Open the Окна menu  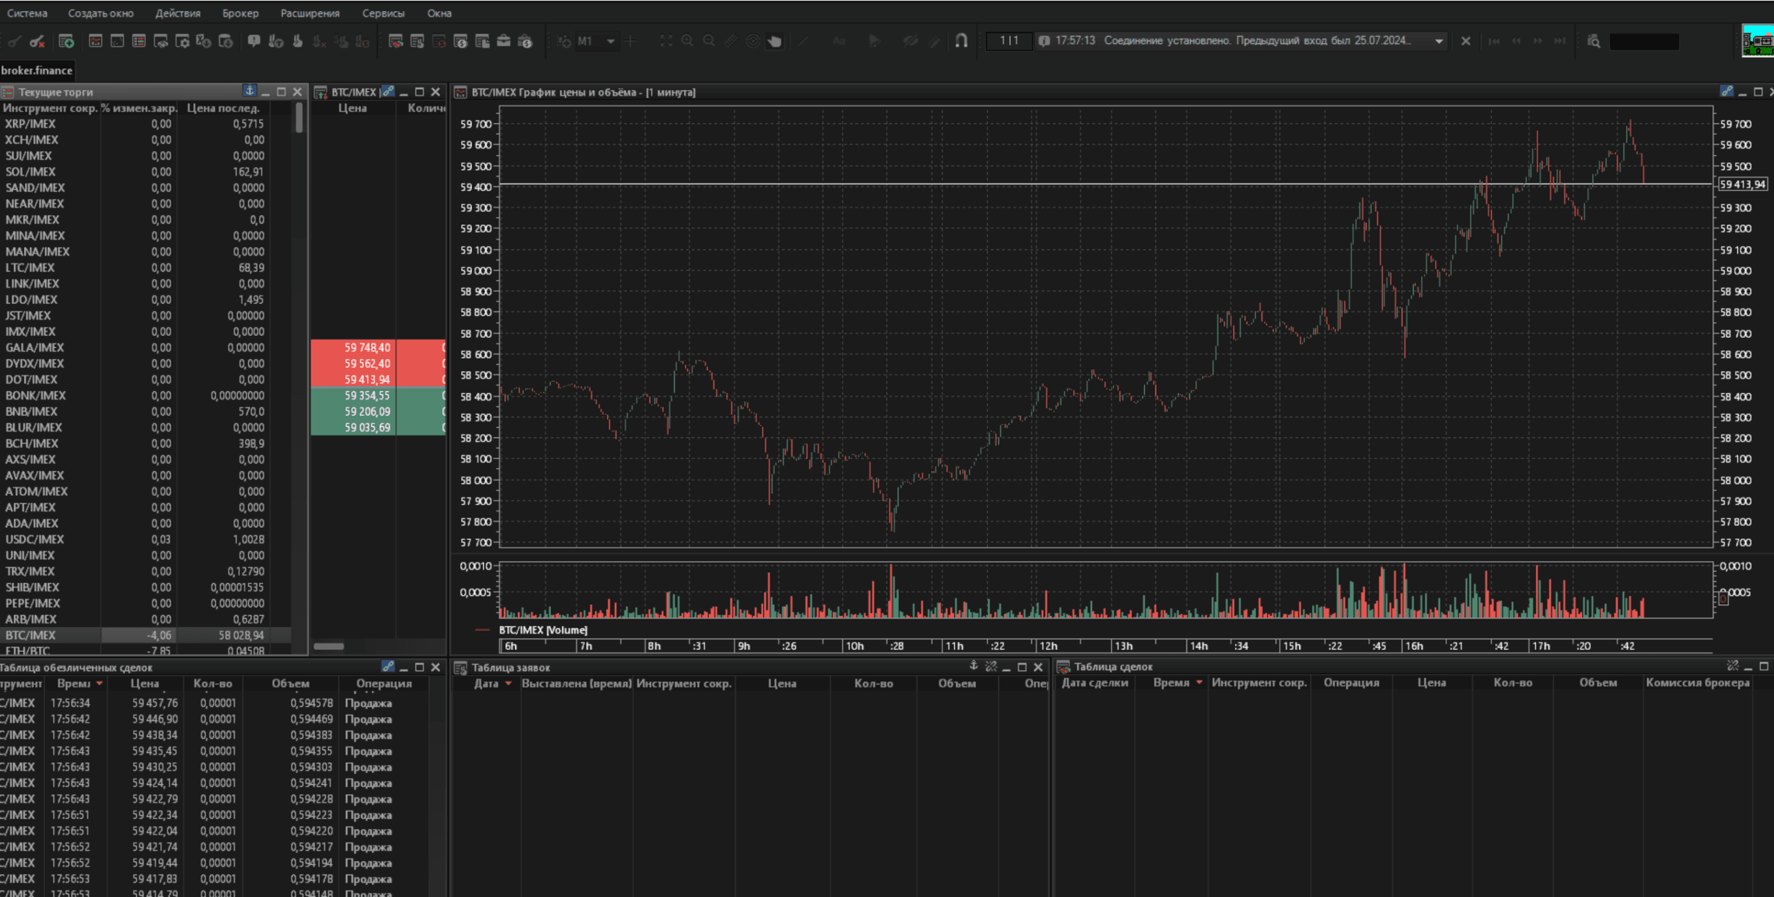coord(439,13)
